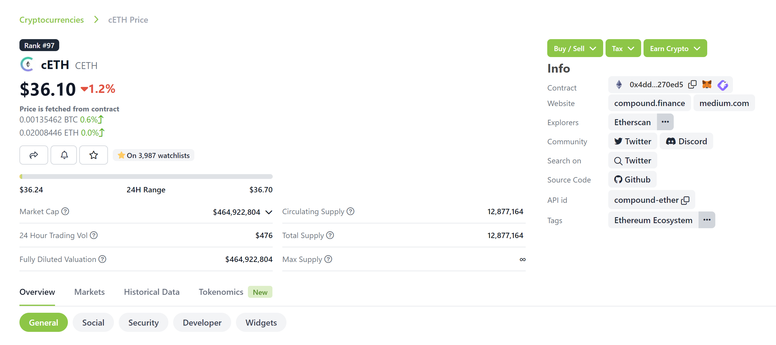
Task: Expand Market Cap value chevron
Action: pos(269,212)
